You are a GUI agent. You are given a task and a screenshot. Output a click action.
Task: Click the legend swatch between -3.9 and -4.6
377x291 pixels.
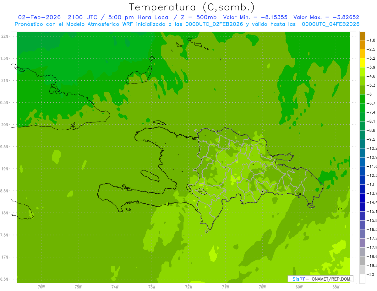[x=362, y=72]
